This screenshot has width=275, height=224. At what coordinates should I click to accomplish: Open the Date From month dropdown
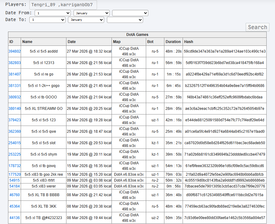point(91,13)
